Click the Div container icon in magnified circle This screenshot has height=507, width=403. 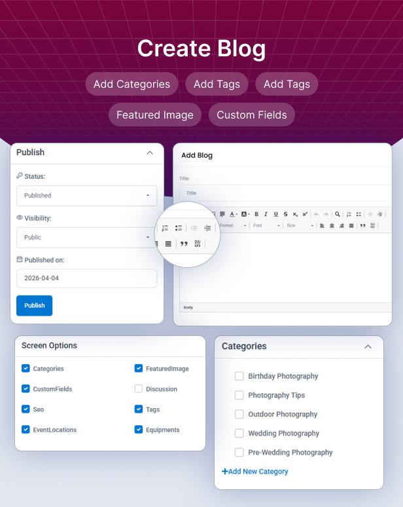[197, 244]
